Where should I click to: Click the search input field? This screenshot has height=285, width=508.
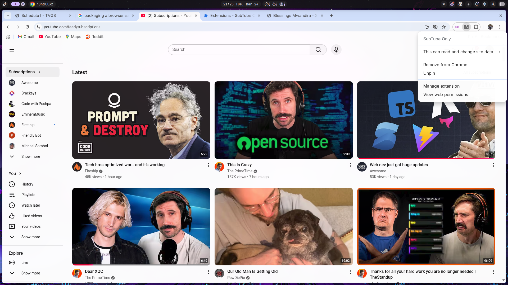238,50
